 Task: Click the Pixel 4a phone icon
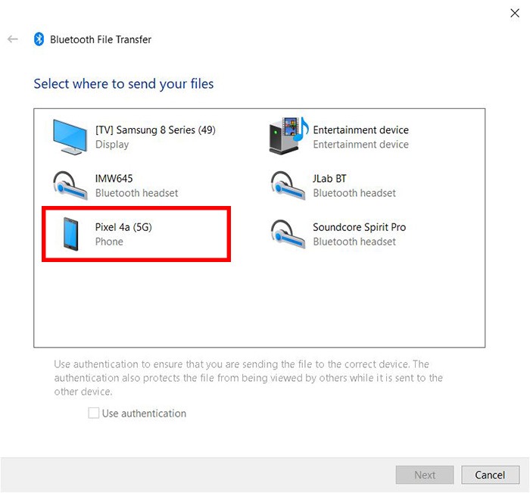point(70,234)
